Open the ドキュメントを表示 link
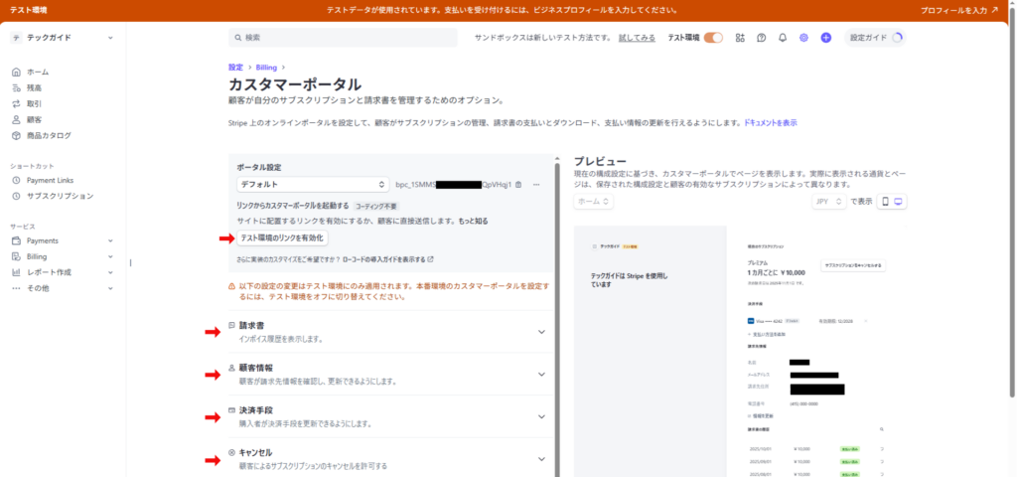Image resolution: width=1017 pixels, height=477 pixels. (x=771, y=122)
